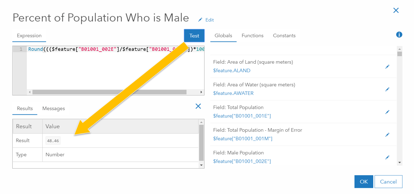Viewport: 414px width, 194px height.
Task: Click pencil icon for Male Population field
Action: coord(387,157)
